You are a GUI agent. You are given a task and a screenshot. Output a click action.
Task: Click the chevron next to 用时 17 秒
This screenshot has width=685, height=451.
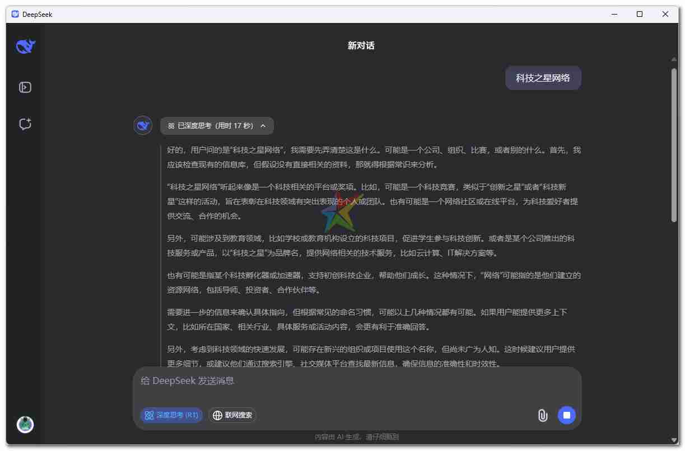[x=263, y=126]
